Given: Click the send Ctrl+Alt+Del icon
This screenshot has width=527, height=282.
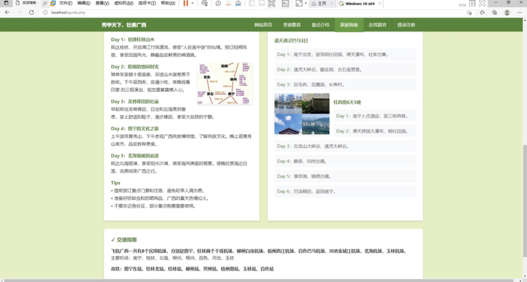Looking at the screenshot, I should [204, 3].
